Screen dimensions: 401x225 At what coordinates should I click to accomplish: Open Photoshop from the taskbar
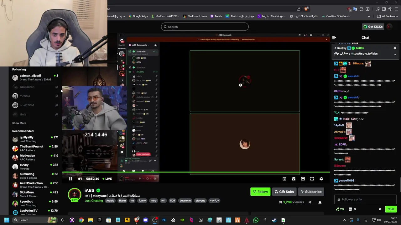coord(164,220)
